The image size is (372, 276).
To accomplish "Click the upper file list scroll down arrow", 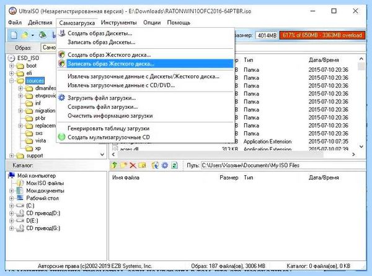I will coord(361,147).
